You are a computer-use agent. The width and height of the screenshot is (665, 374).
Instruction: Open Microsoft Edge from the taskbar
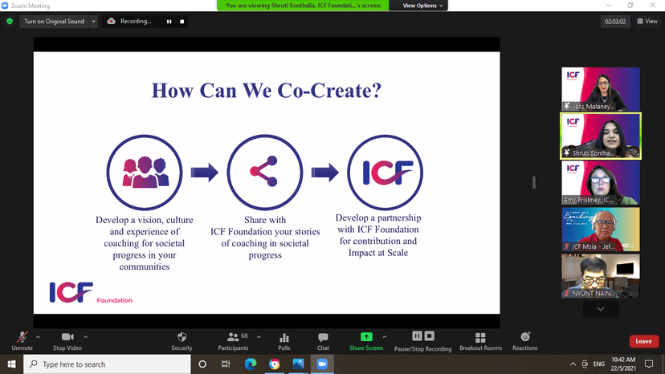pos(251,364)
